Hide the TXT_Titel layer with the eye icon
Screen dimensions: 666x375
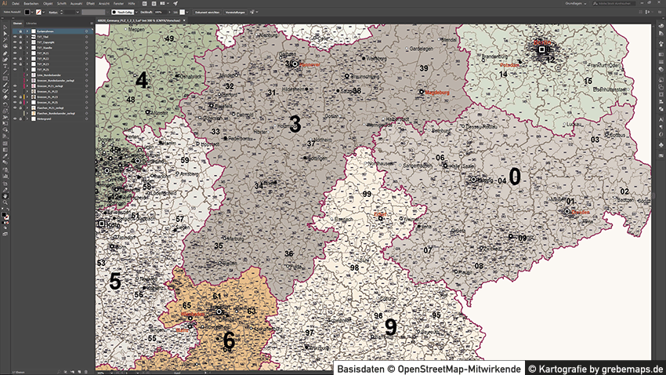[x=15, y=37]
